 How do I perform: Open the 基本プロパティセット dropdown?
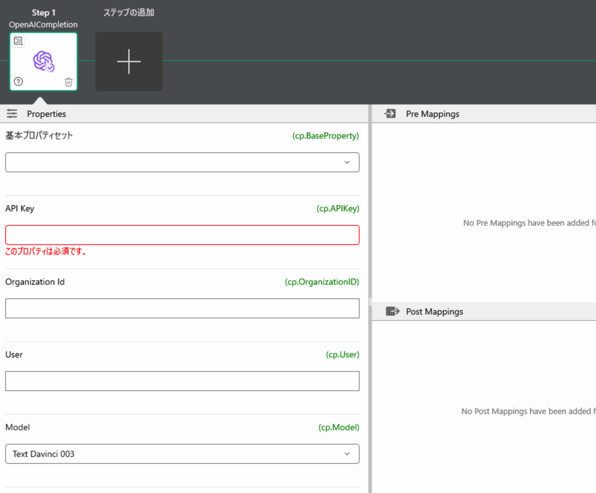coord(182,162)
